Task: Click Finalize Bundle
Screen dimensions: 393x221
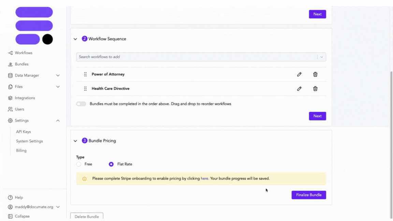Action: [x=309, y=195]
